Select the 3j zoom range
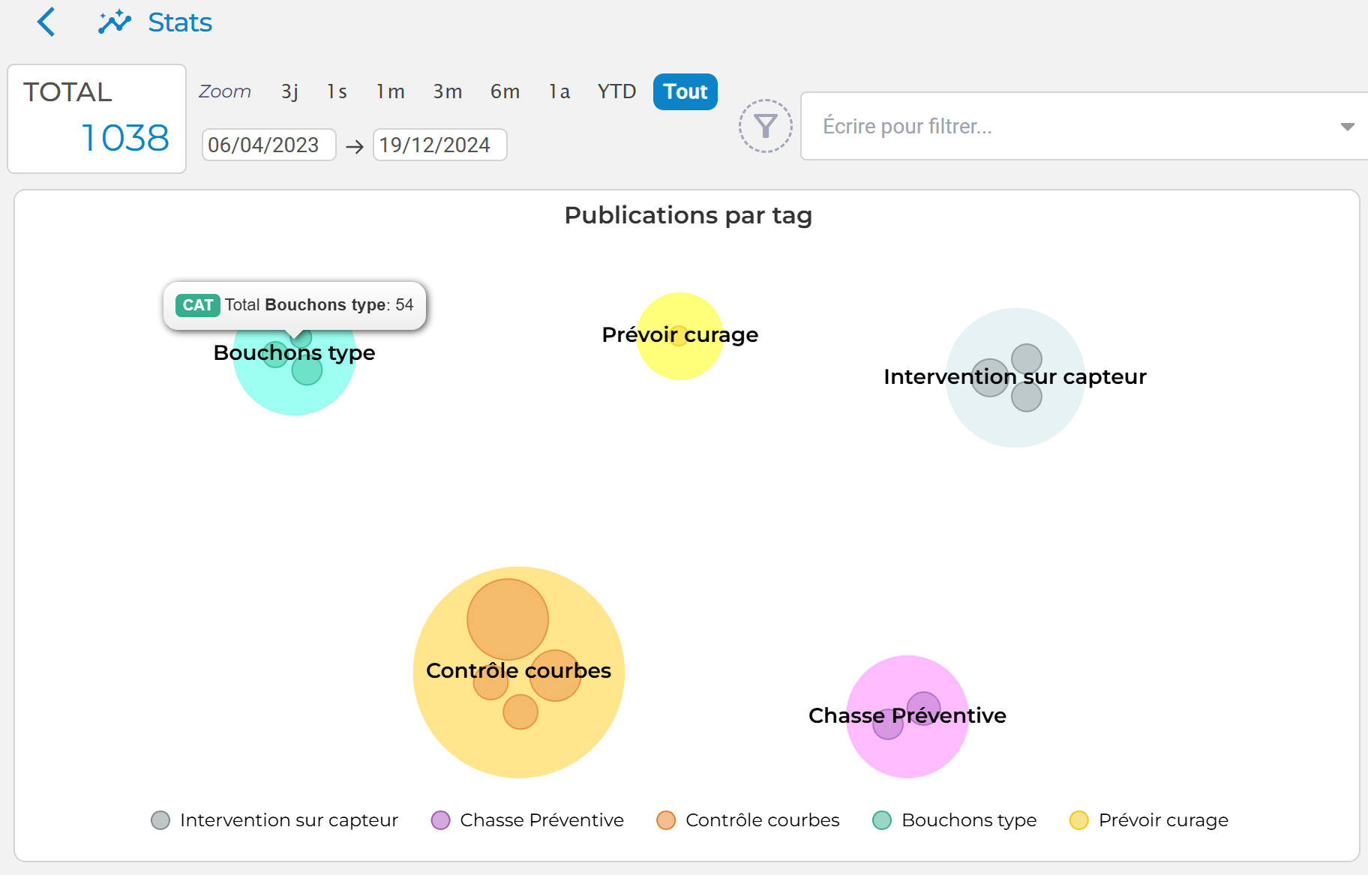This screenshot has width=1368, height=875. [289, 91]
